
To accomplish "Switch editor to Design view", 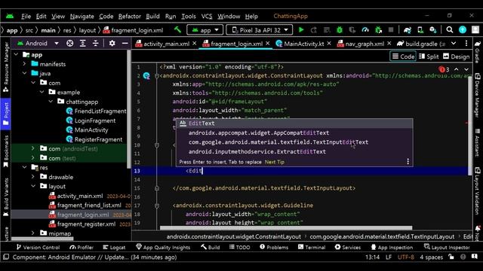I will pos(456,56).
